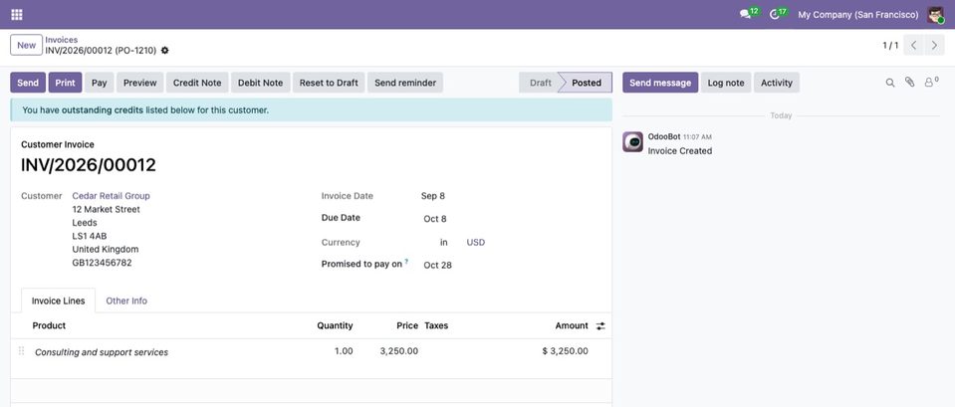Click Log note in chatter
955x407 pixels.
pos(726,83)
